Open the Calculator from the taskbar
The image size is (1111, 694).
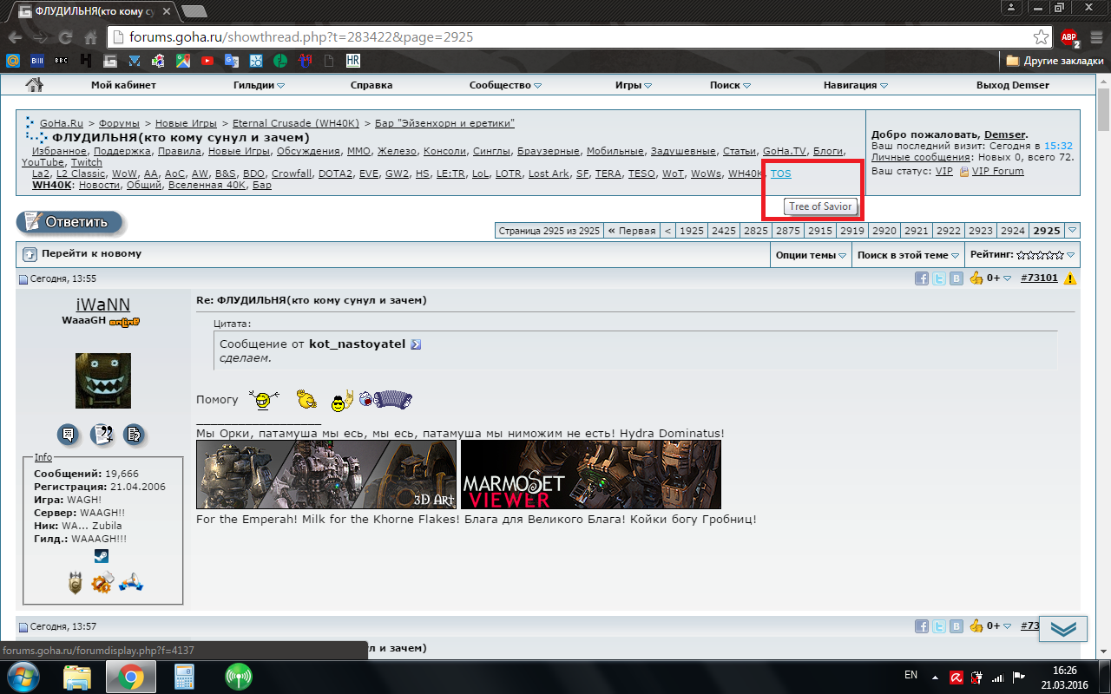pos(184,676)
